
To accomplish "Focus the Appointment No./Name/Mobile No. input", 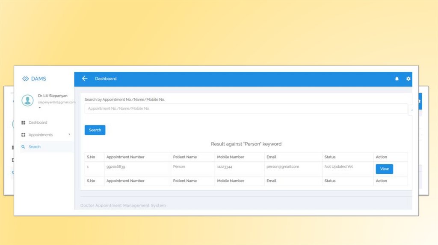I will pyautogui.click(x=246, y=109).
